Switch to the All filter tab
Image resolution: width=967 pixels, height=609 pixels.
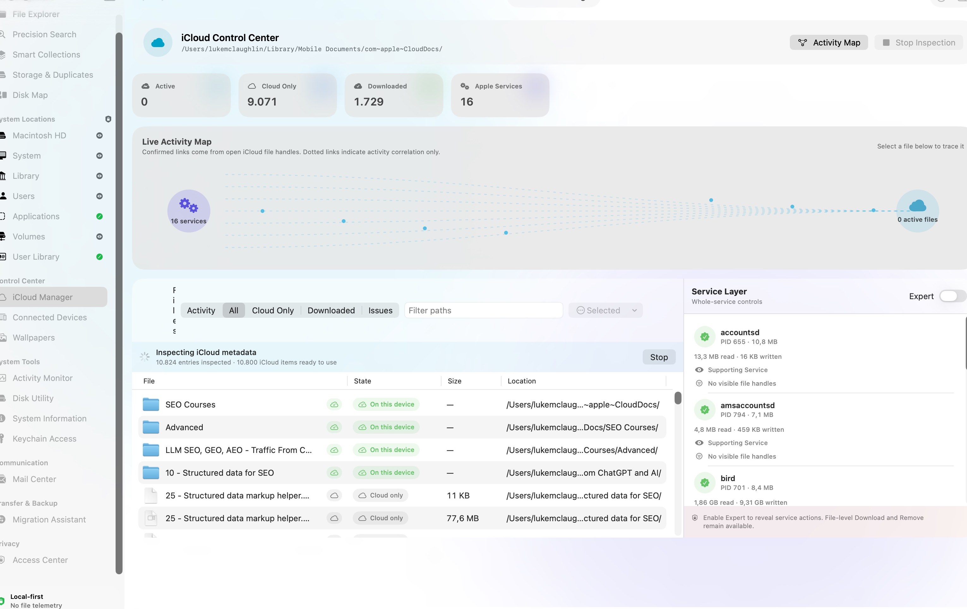pos(234,310)
